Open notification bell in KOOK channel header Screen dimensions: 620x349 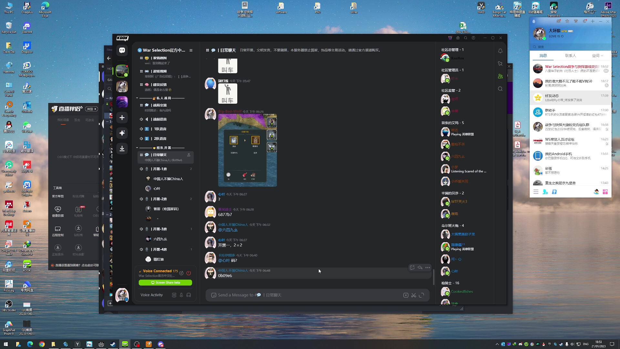point(500,51)
